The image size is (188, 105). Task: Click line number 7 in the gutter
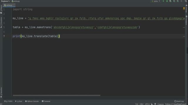[4, 36]
